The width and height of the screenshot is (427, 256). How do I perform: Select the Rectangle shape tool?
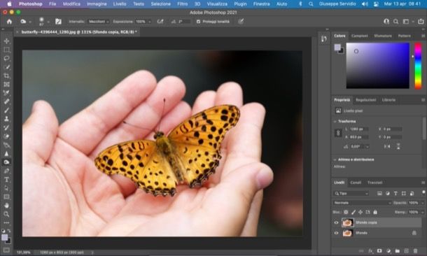click(6, 197)
